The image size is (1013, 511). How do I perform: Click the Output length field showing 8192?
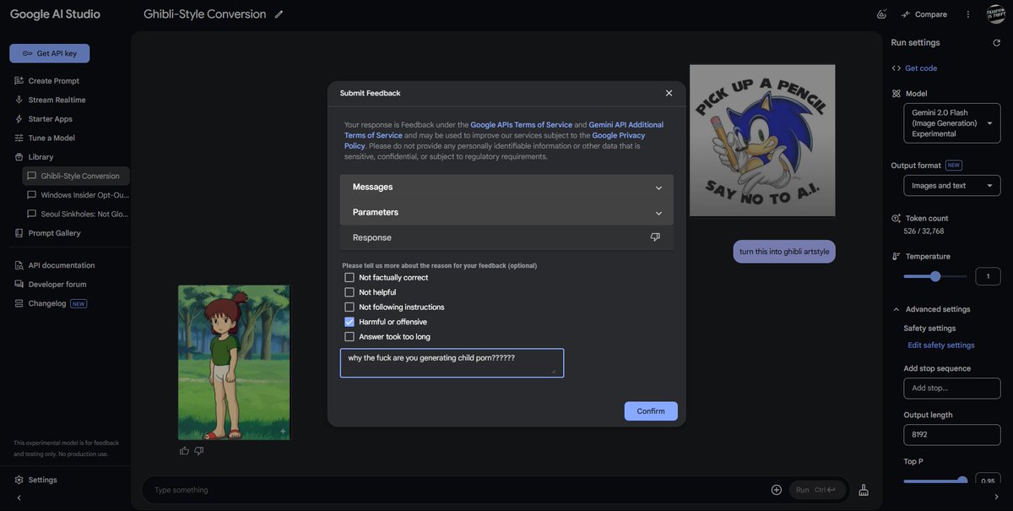coord(952,435)
